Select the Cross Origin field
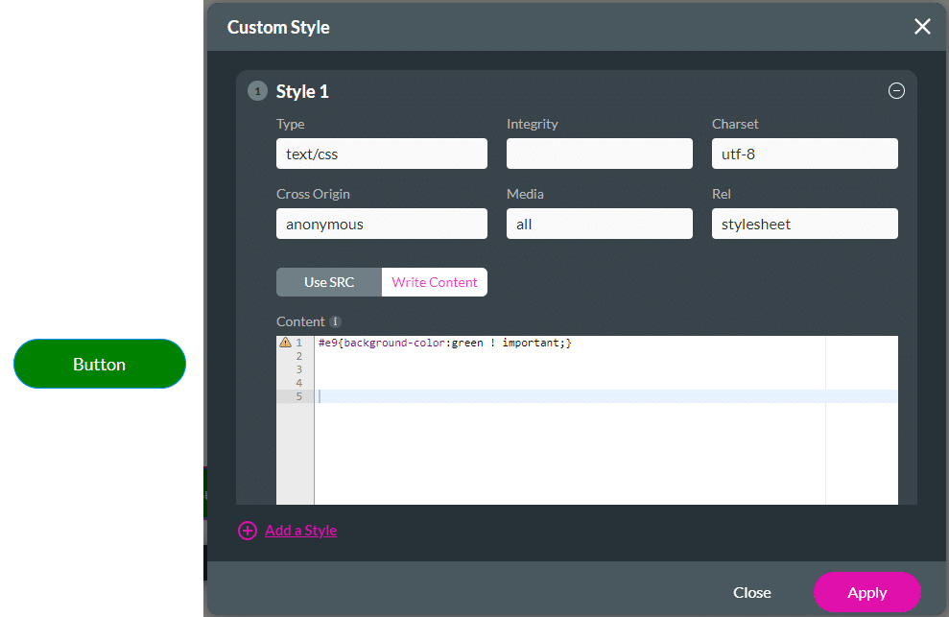This screenshot has width=949, height=617. pyautogui.click(x=381, y=224)
